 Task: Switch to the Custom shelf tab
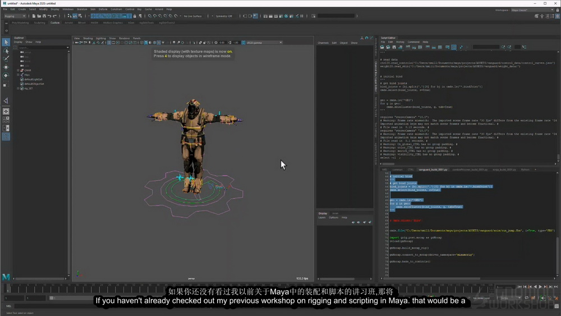pos(55,22)
